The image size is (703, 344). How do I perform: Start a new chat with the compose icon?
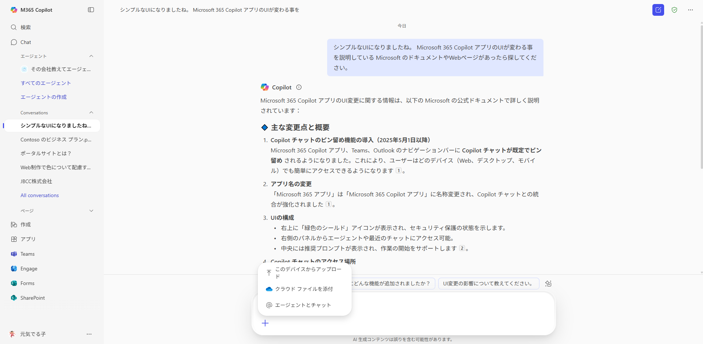tap(658, 10)
